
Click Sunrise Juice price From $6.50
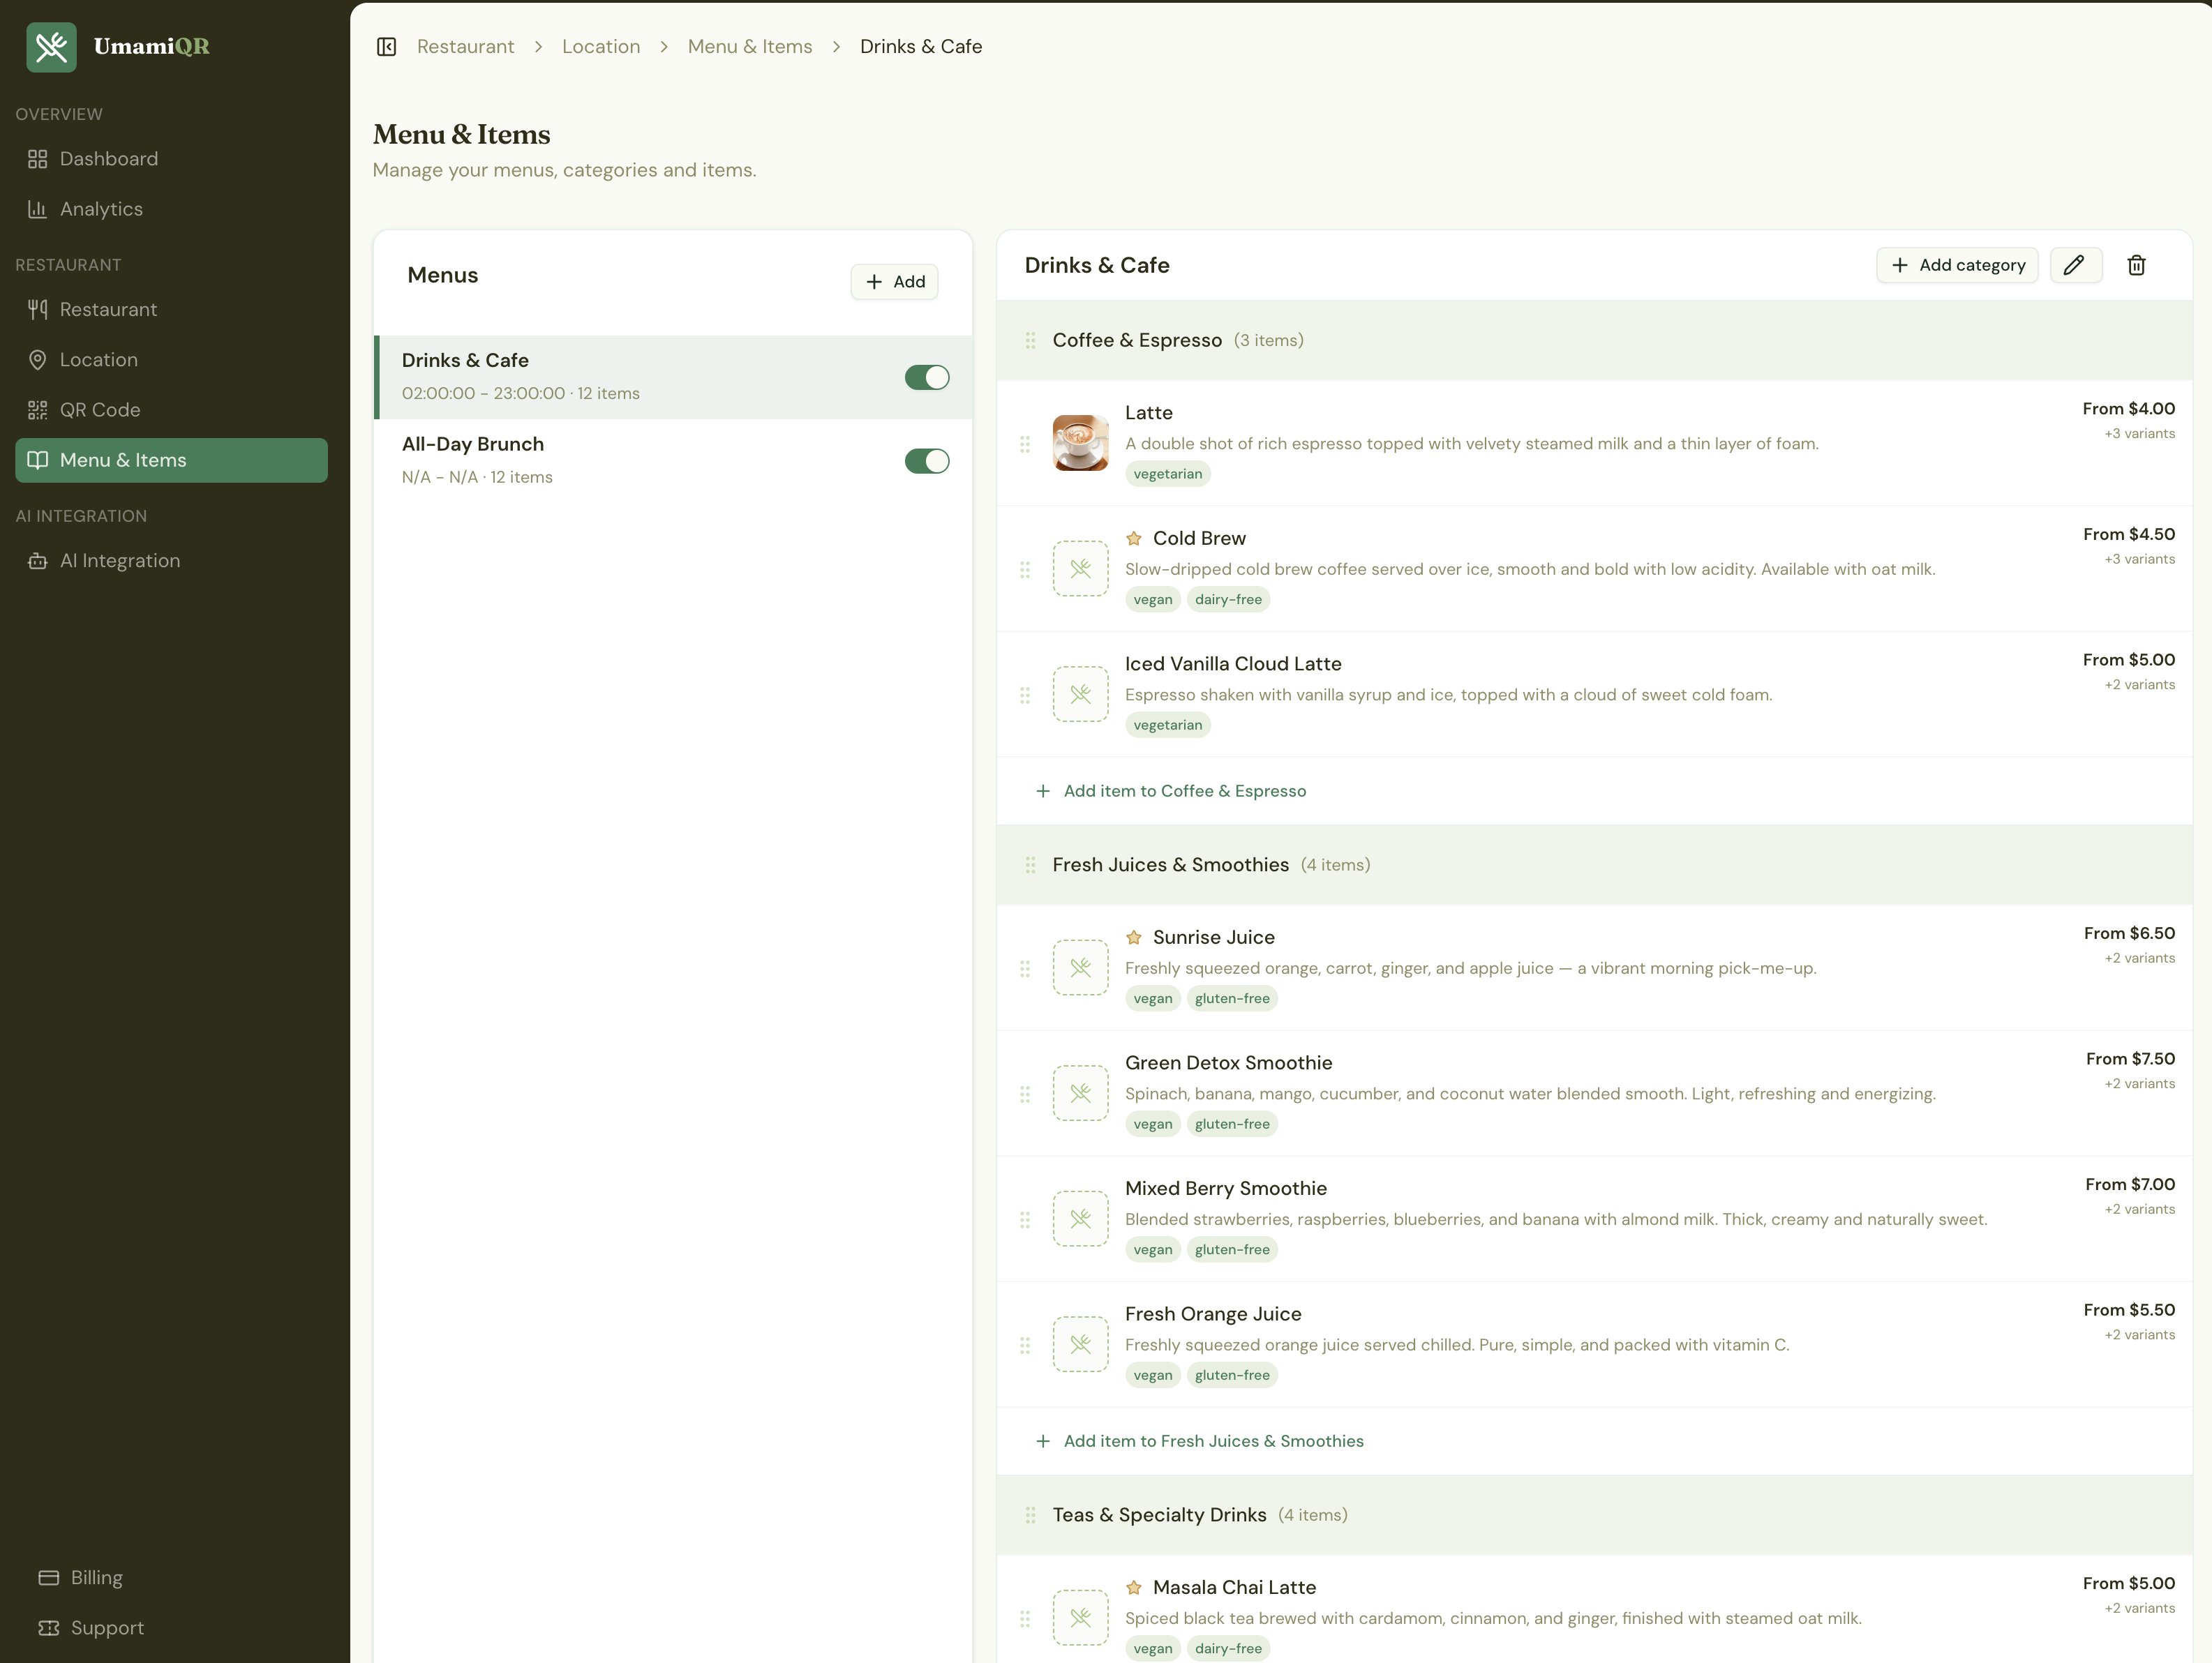(x=2129, y=933)
